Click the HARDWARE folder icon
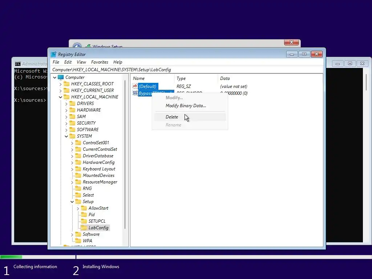 coord(72,110)
